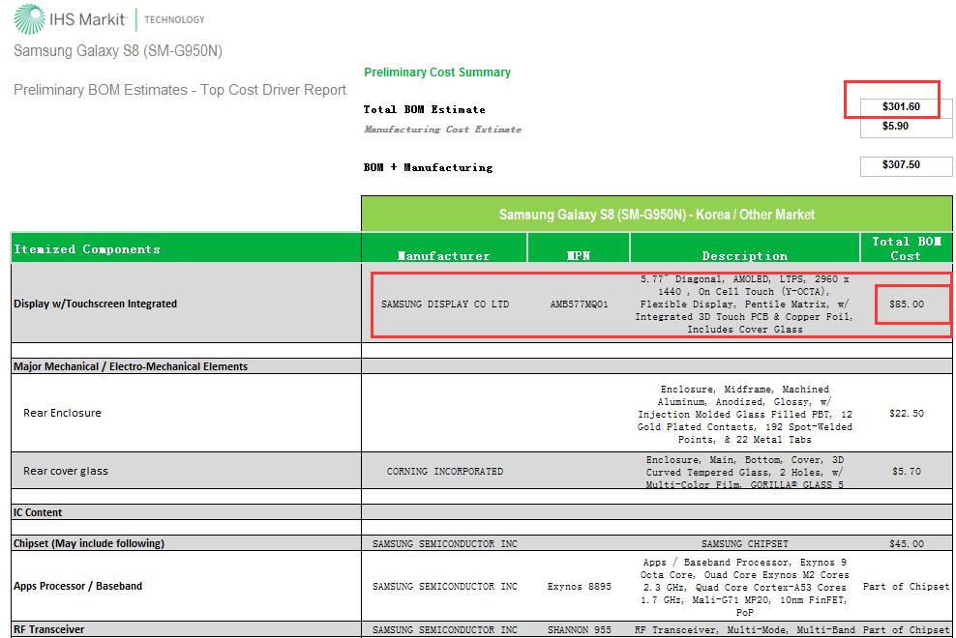The height and width of the screenshot is (638, 956).
Task: Click the AMB577MQ01 part number cell
Action: click(x=579, y=304)
